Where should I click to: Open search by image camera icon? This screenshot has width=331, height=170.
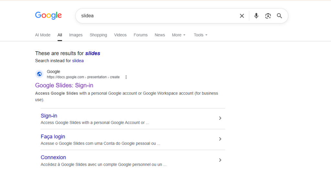coord(268,16)
